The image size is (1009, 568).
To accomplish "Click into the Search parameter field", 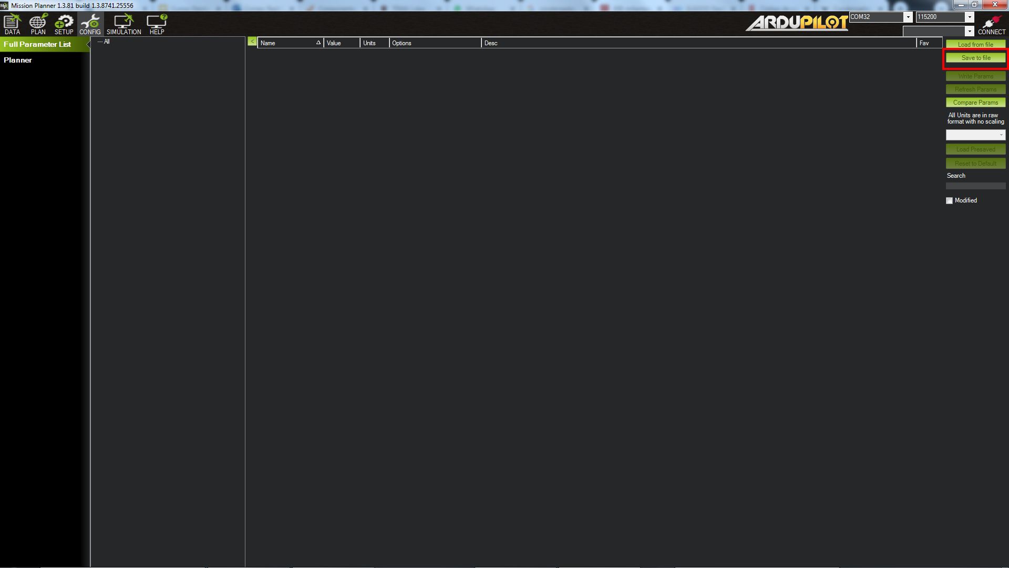I will (x=975, y=186).
